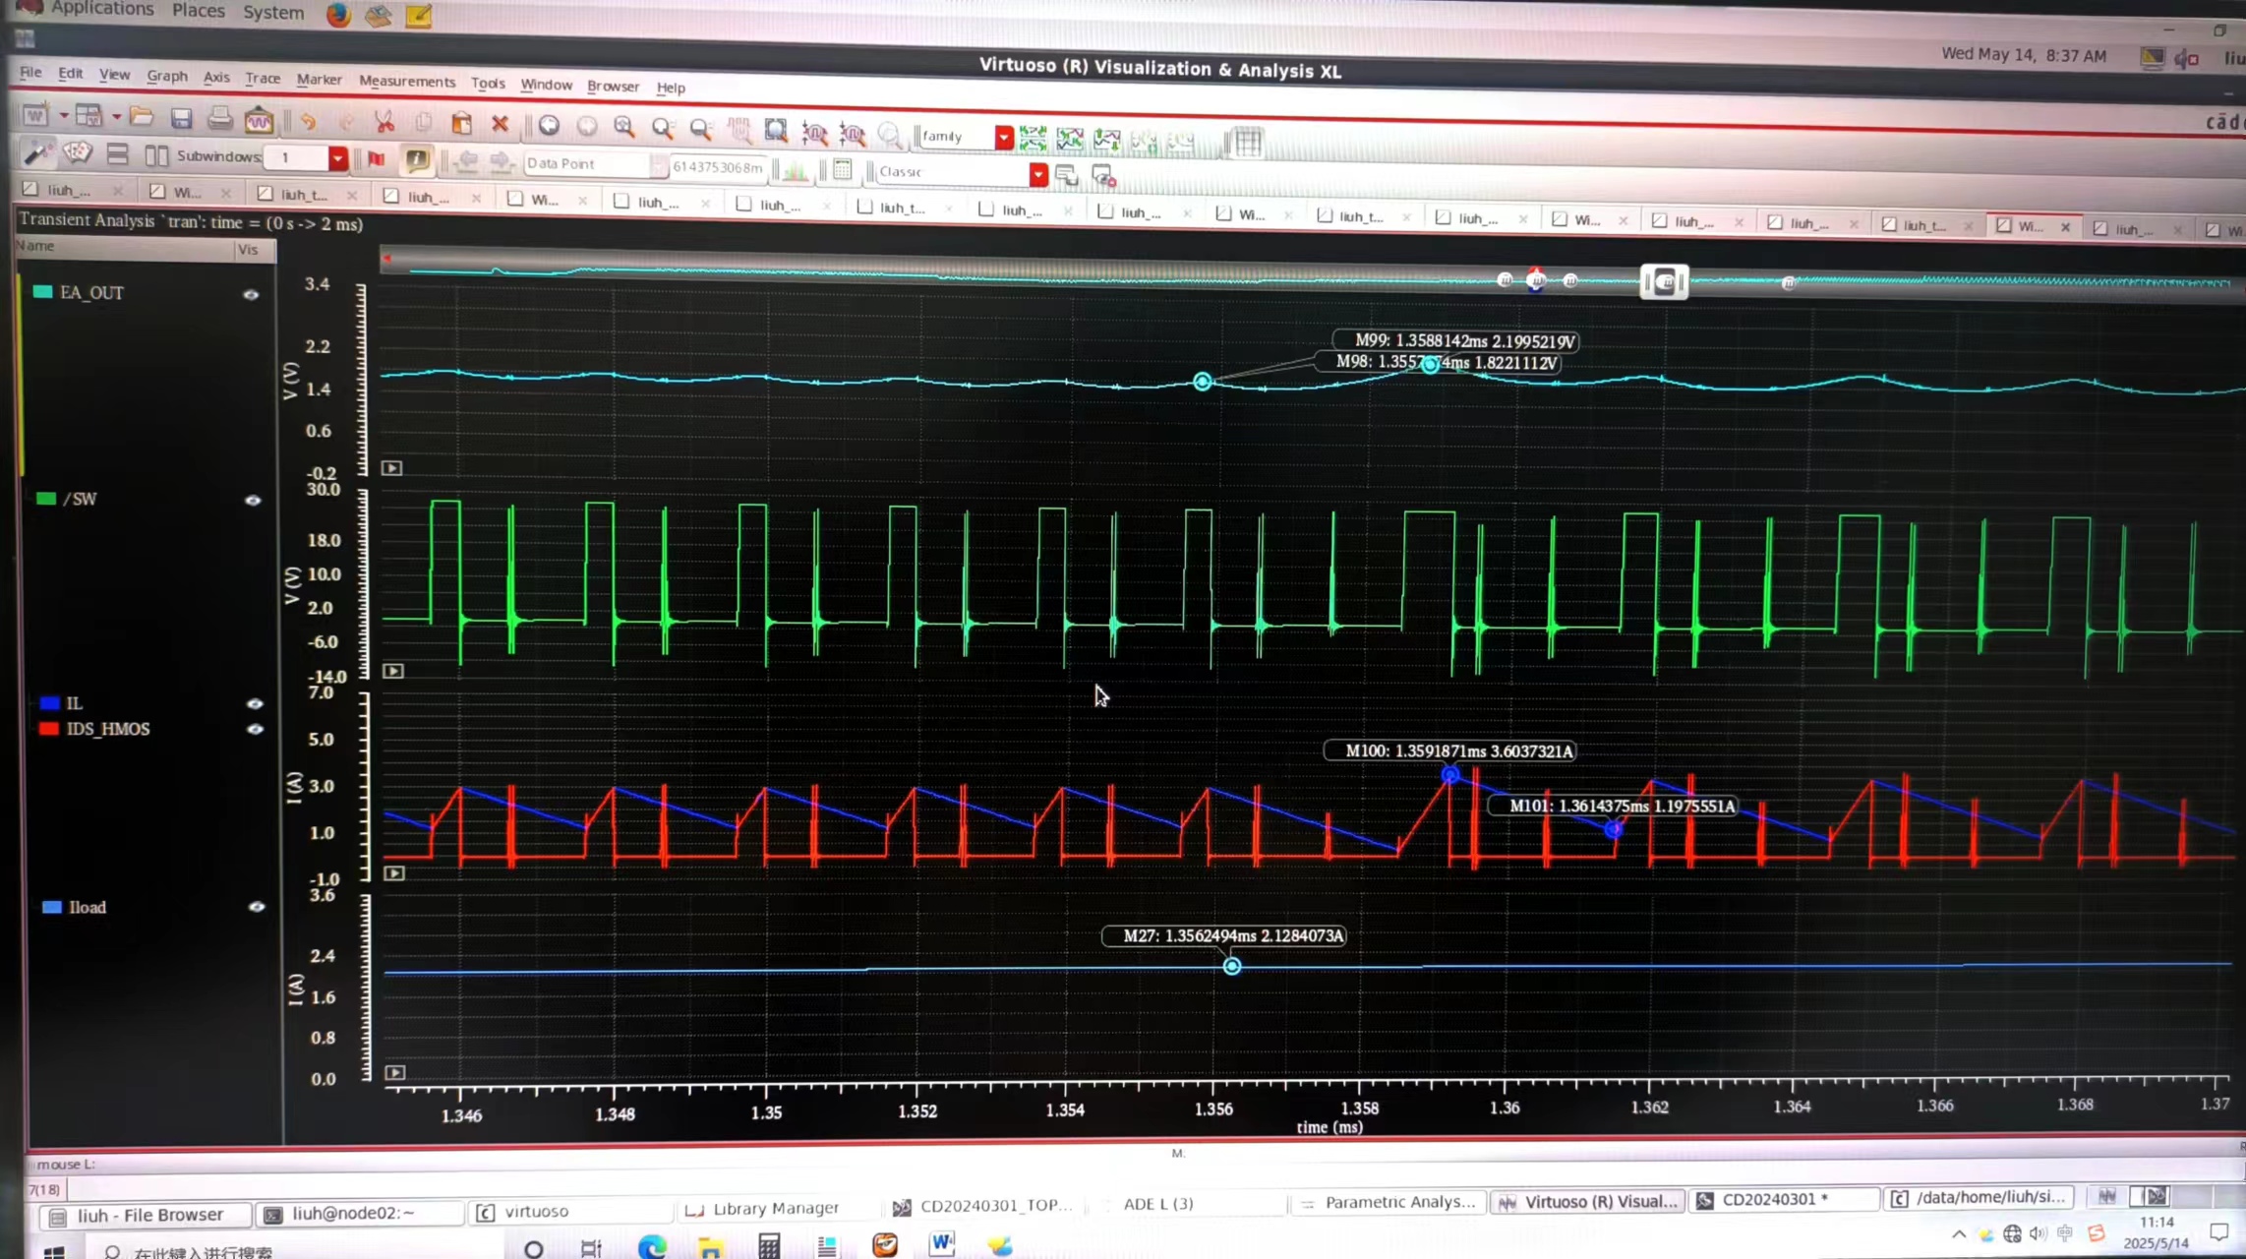The height and width of the screenshot is (1259, 2246).
Task: Toggle visibility of /SW signal
Action: [x=253, y=501]
